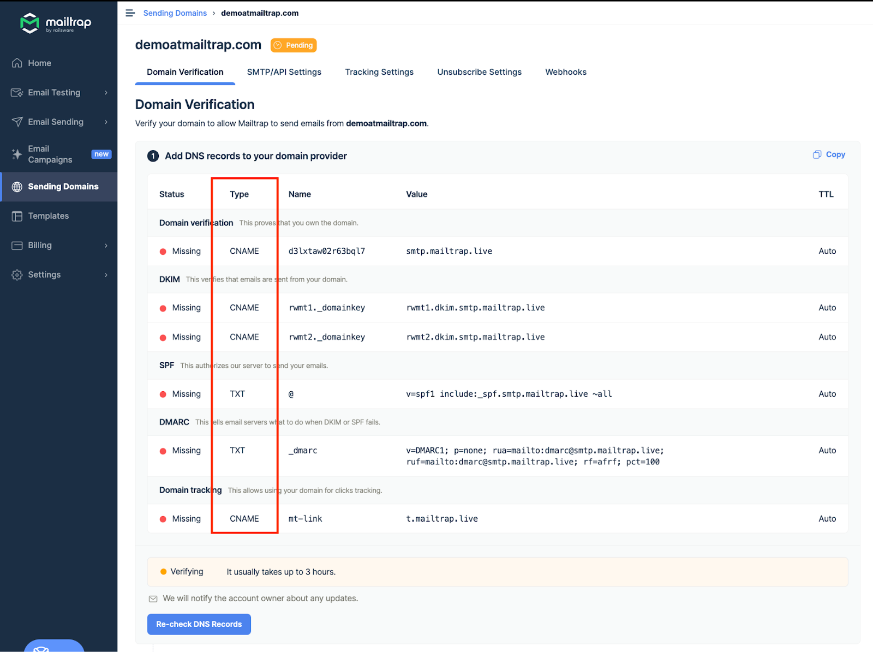
Task: Click the SPF section label
Action: pos(166,366)
